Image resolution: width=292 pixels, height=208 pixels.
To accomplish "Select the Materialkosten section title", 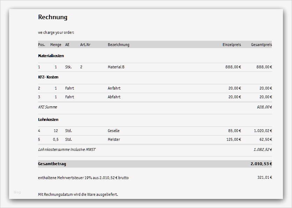I will pyautogui.click(x=51, y=56).
